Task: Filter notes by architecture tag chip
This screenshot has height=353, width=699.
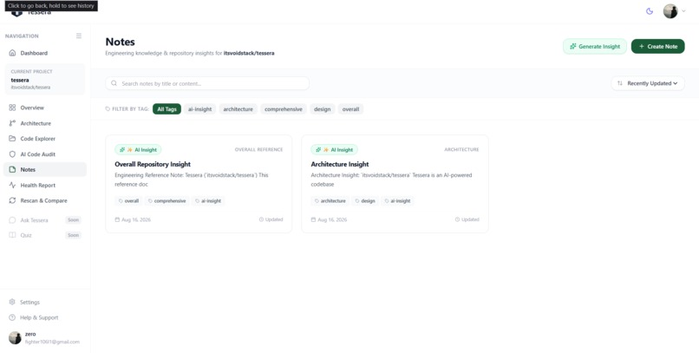Action: pyautogui.click(x=238, y=109)
